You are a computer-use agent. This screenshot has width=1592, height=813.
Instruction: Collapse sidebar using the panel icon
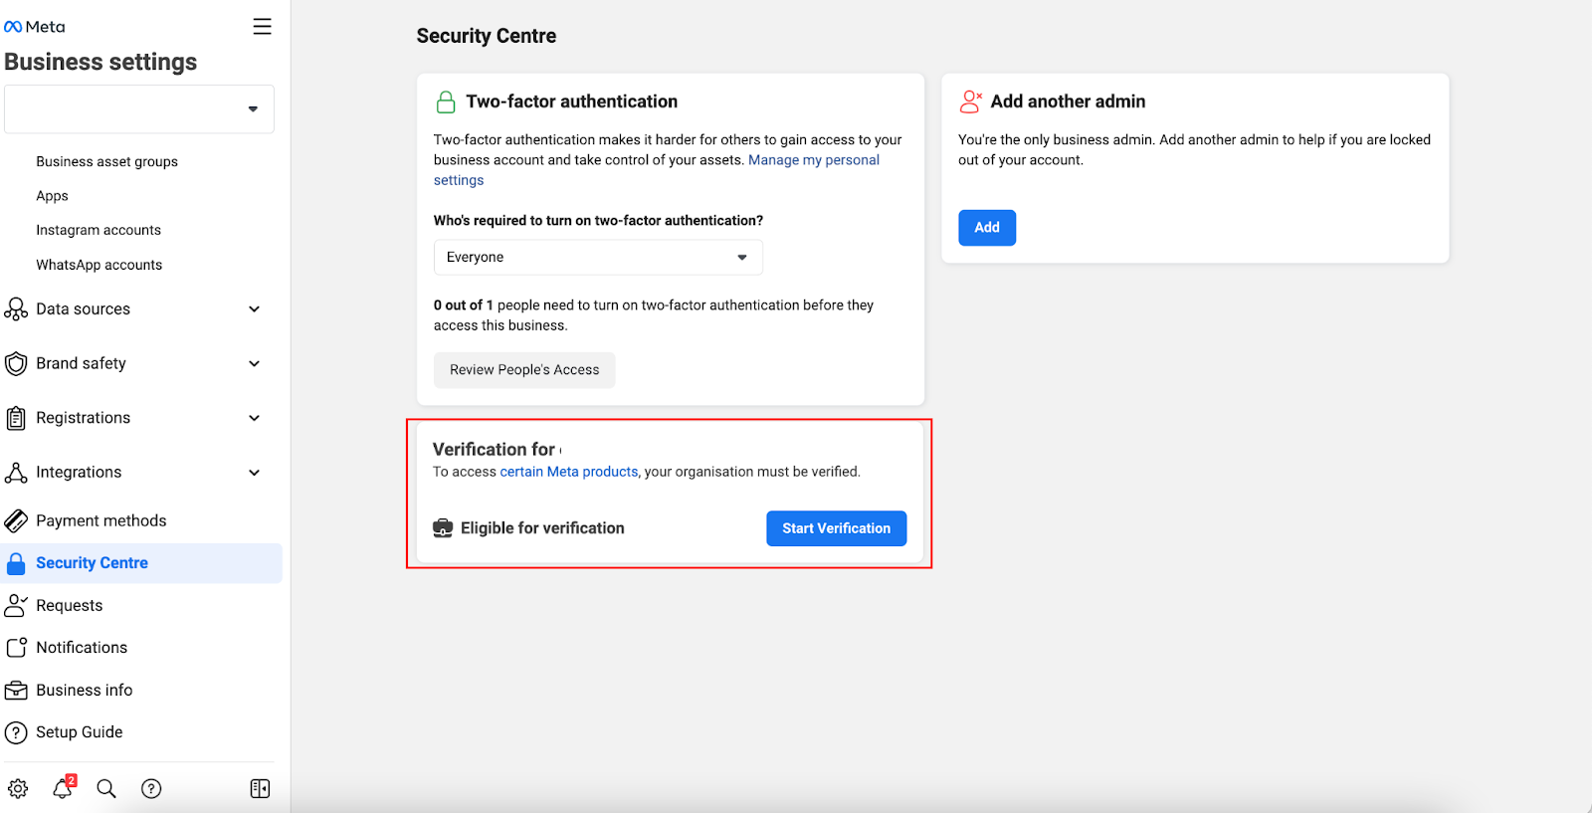tap(260, 789)
